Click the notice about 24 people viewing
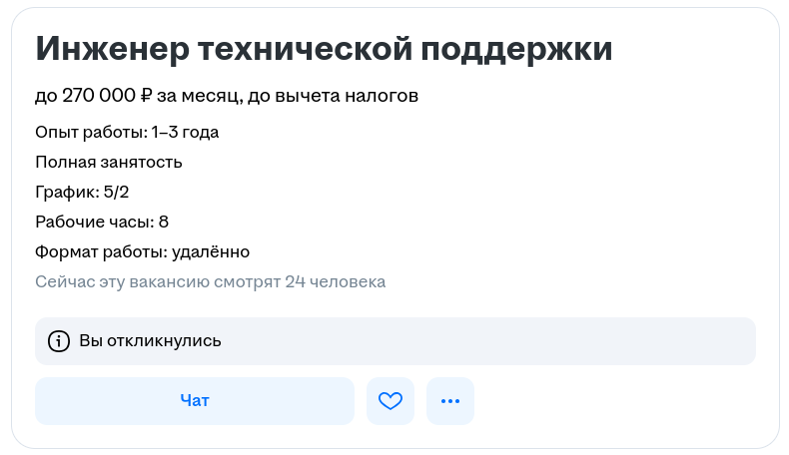 click(x=210, y=281)
